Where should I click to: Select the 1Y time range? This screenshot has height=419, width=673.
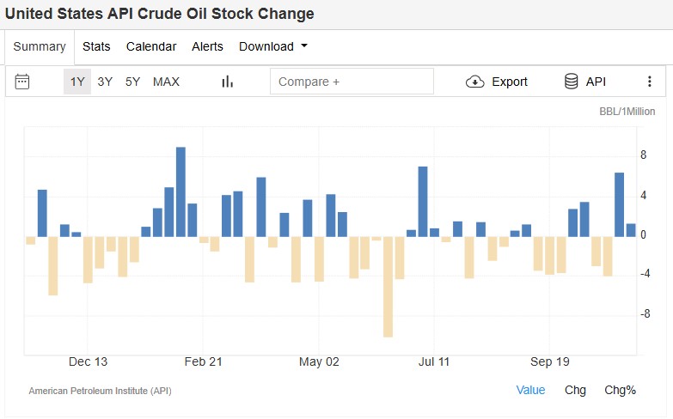(x=76, y=82)
